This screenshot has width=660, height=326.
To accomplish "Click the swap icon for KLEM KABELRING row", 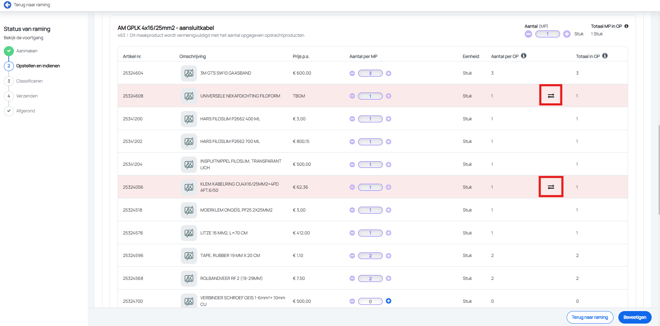I will 551,187.
